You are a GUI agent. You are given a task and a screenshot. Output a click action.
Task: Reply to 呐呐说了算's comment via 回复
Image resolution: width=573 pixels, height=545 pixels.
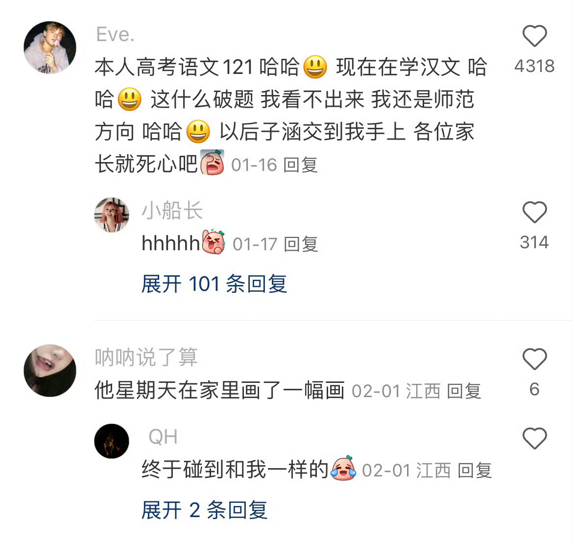coord(464,391)
